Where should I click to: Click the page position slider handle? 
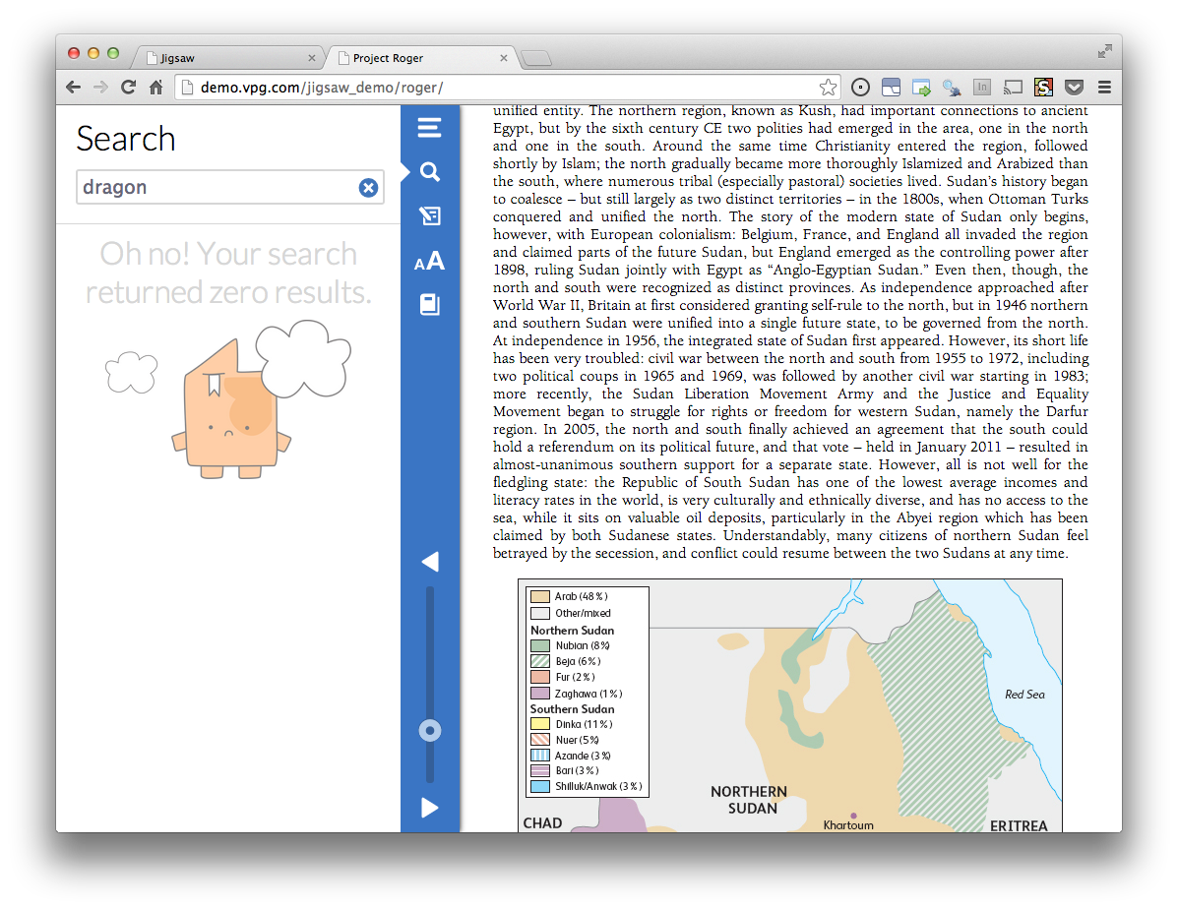(429, 730)
